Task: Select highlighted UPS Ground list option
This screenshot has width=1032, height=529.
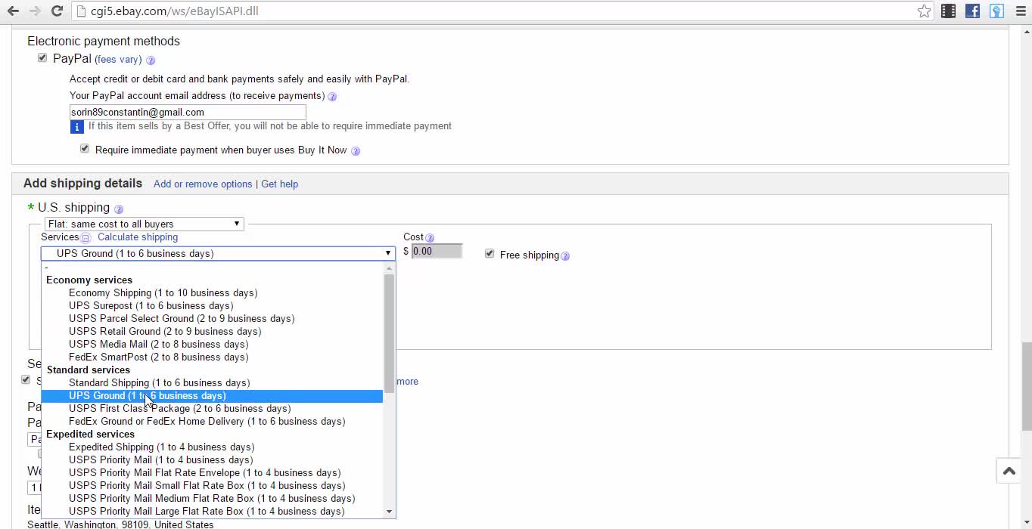Action: click(x=212, y=395)
